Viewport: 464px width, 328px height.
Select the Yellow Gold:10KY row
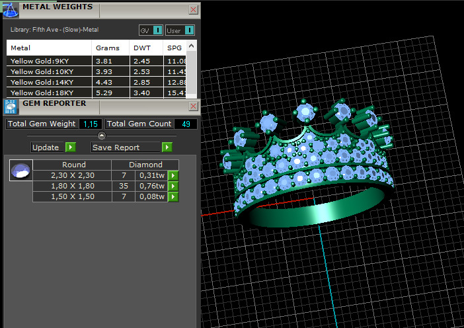97,72
